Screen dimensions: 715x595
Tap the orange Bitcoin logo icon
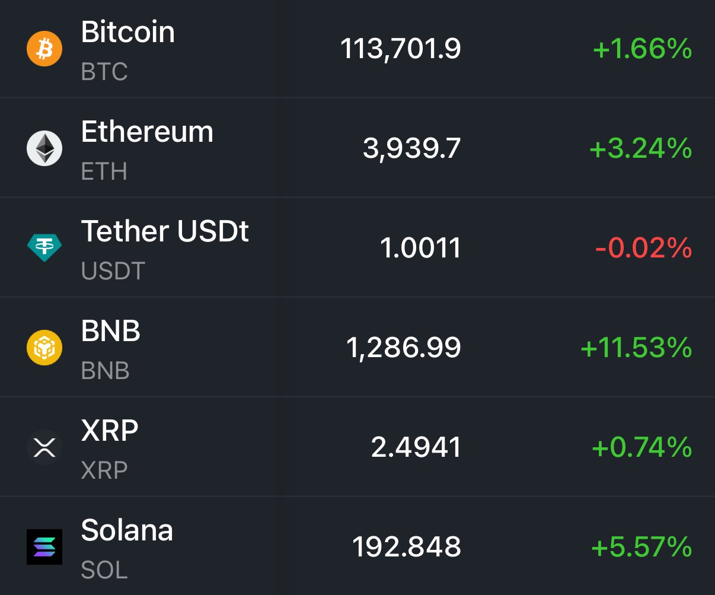[x=44, y=49]
